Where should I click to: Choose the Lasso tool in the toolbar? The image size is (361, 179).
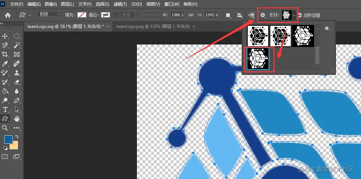click(5, 45)
